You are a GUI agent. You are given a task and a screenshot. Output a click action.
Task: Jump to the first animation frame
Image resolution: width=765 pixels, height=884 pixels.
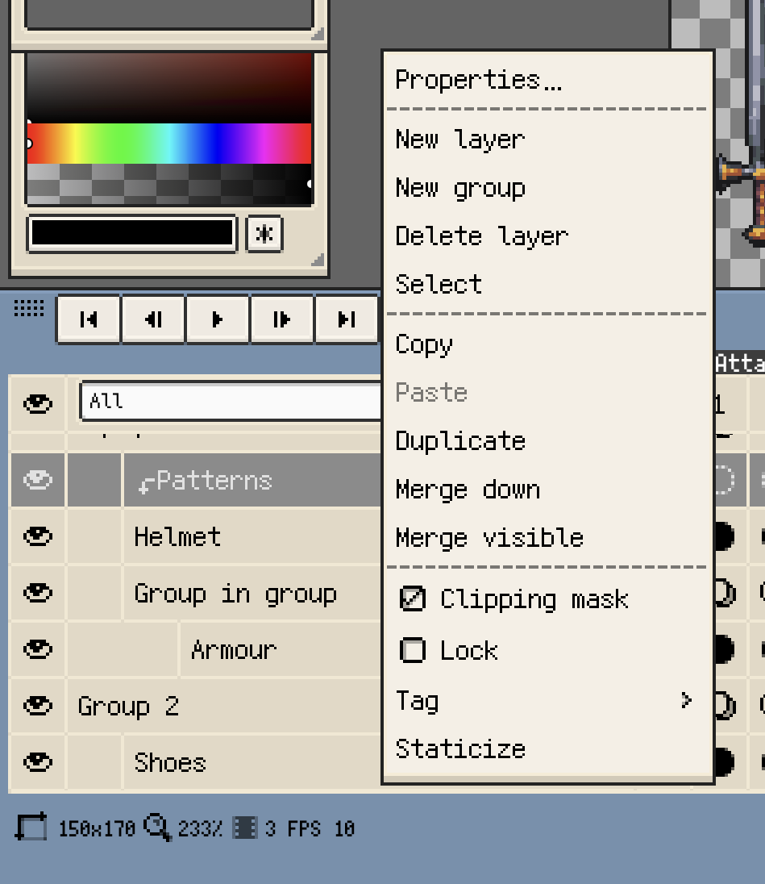click(89, 319)
